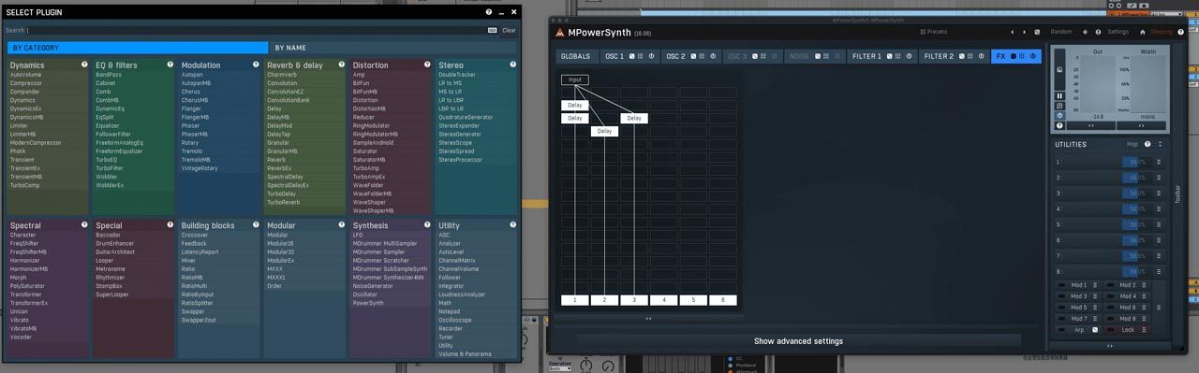This screenshot has width=1199, height=373.
Task: Toggle the Arp enable indicator
Action: click(1061, 329)
